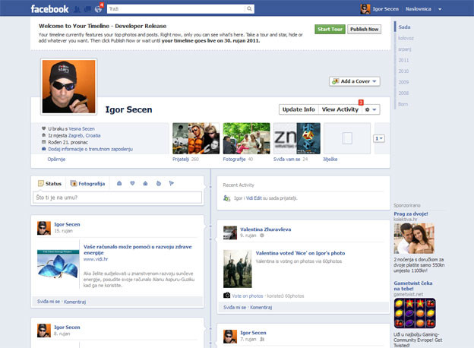Jump to Sada in timeline navigator
Screen dimensions: 474x348
(x=404, y=27)
